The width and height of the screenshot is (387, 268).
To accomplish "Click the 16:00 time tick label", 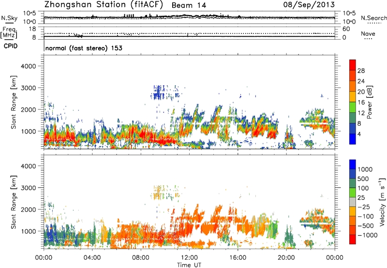I will 238,258.
